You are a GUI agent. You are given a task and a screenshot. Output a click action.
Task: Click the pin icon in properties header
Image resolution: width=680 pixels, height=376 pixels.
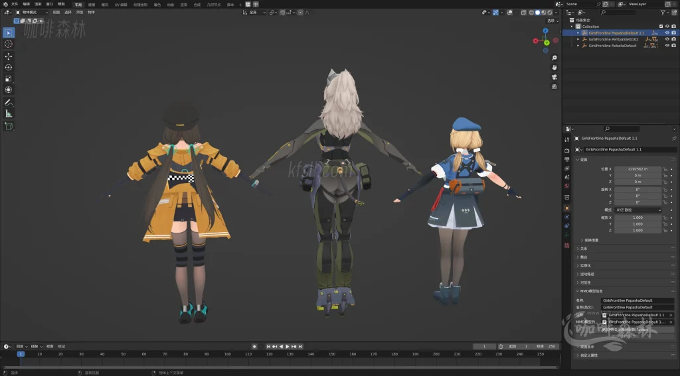point(674,138)
